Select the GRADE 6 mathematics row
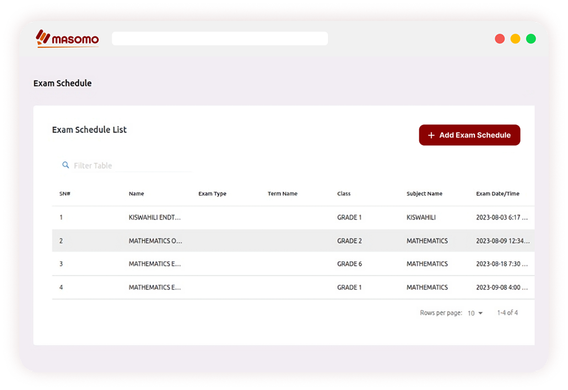The height and width of the screenshot is (390, 568). (x=349, y=264)
